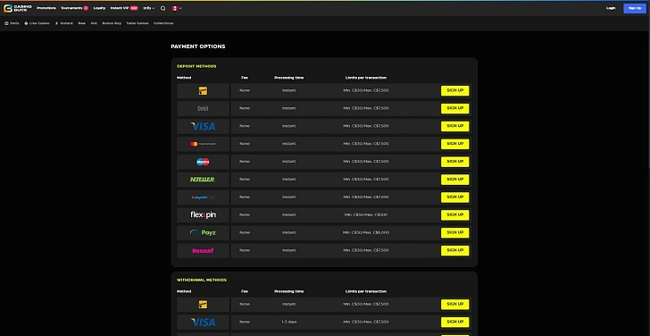Image resolution: width=650 pixels, height=336 pixels.
Task: Open the Collections category
Action: pyautogui.click(x=163, y=23)
